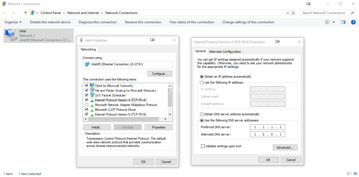
Task: Choose View status of this connection
Action: [x=192, y=22]
